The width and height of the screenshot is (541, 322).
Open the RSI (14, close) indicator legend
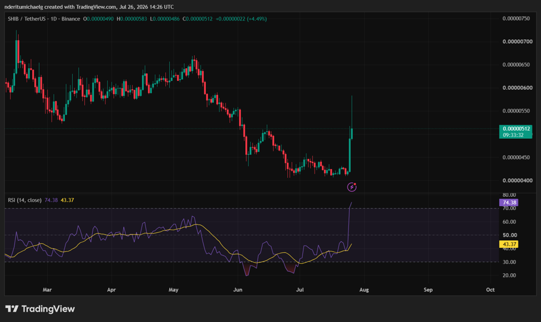pos(25,200)
